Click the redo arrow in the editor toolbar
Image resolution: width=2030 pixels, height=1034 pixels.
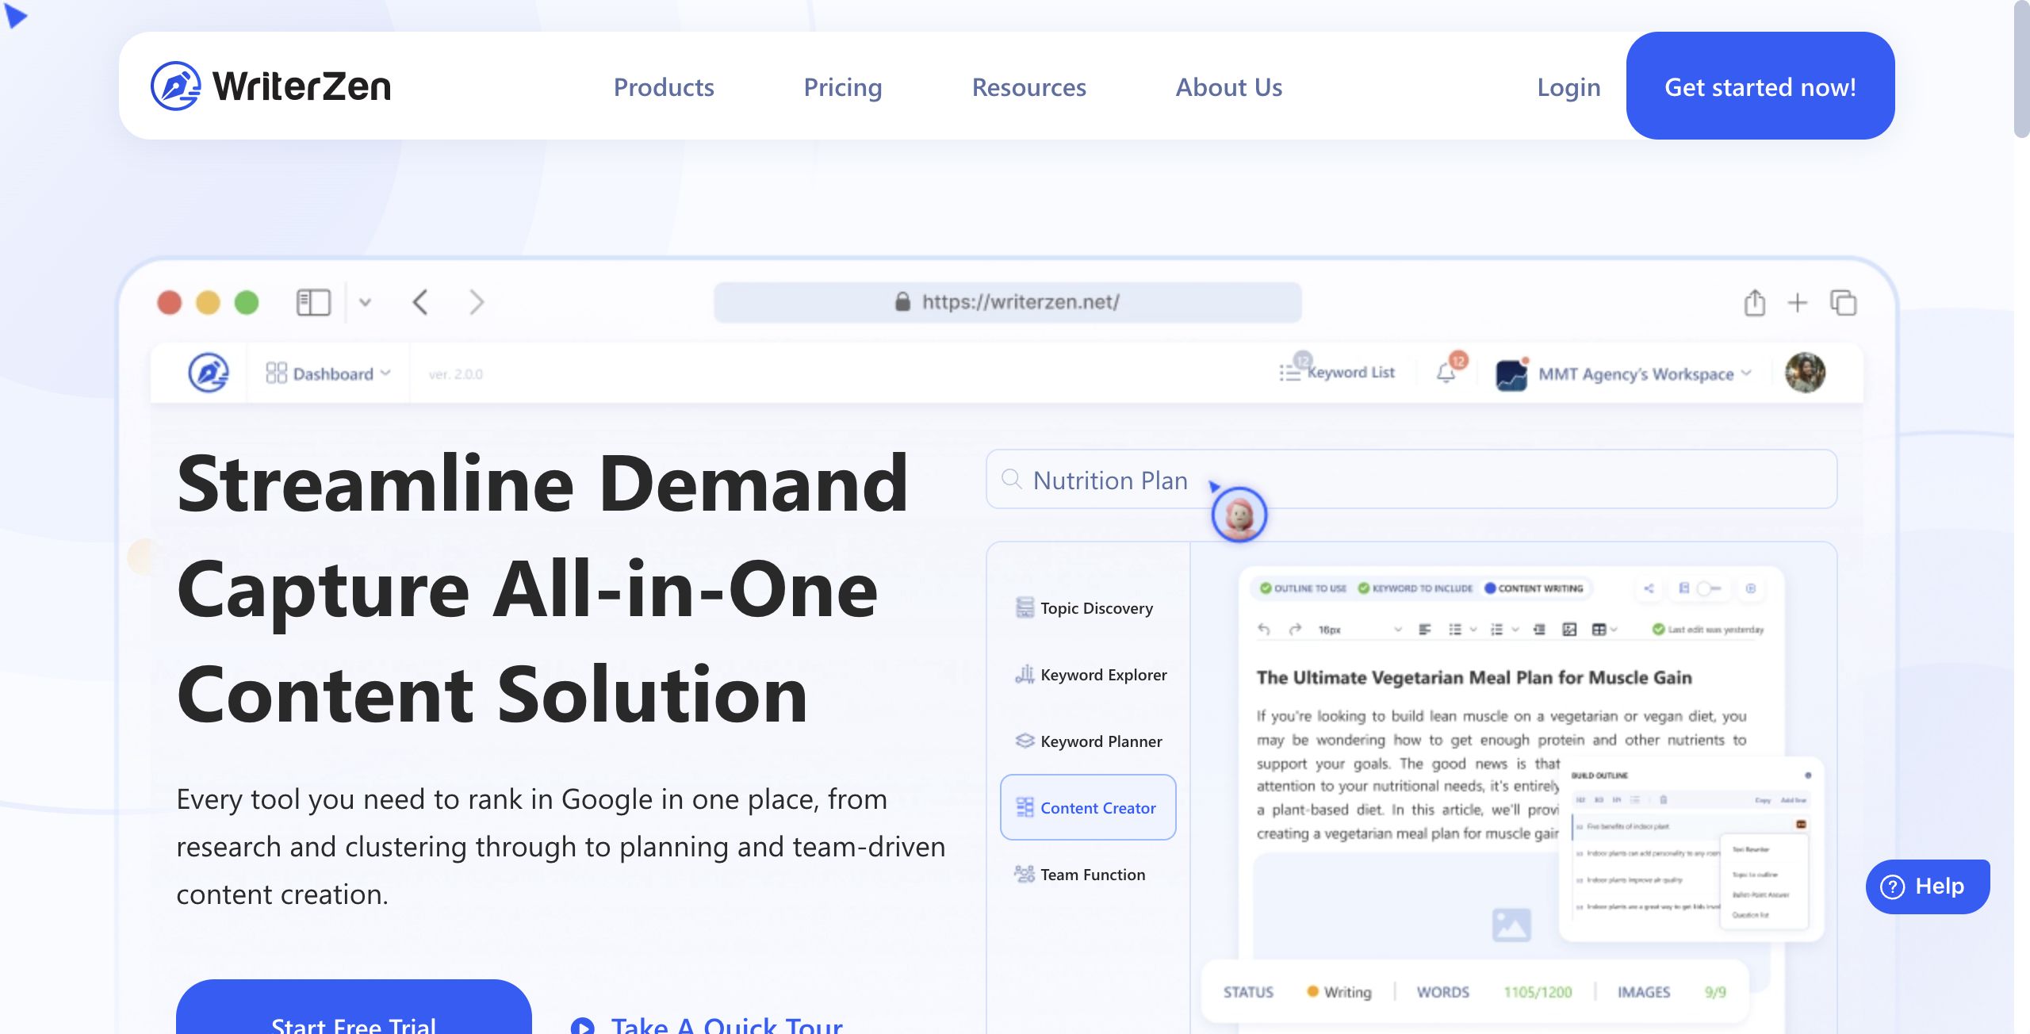click(1295, 629)
